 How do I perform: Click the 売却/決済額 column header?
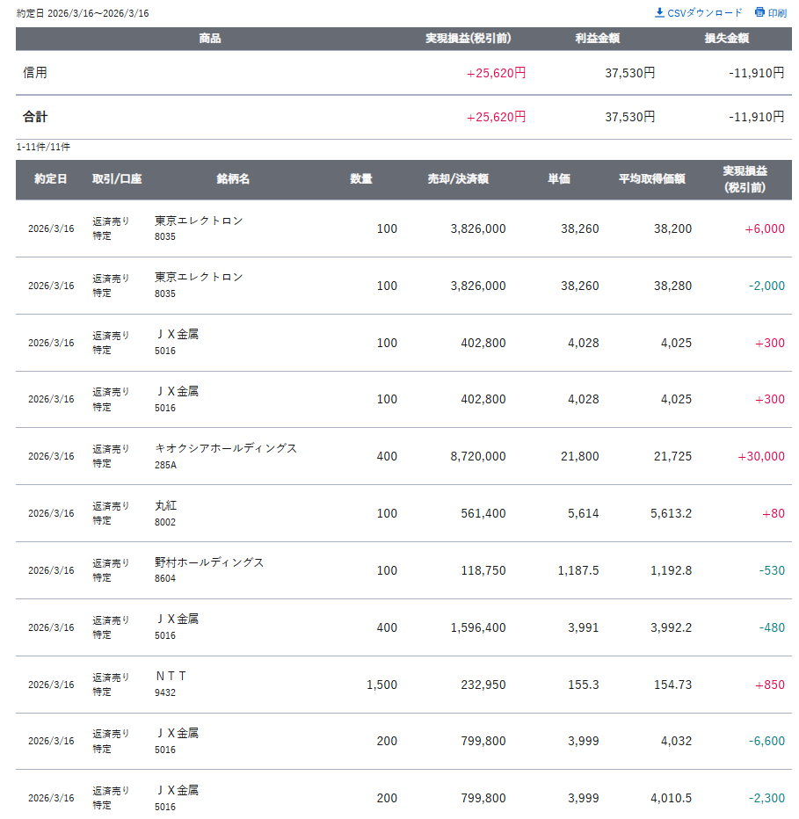[458, 179]
